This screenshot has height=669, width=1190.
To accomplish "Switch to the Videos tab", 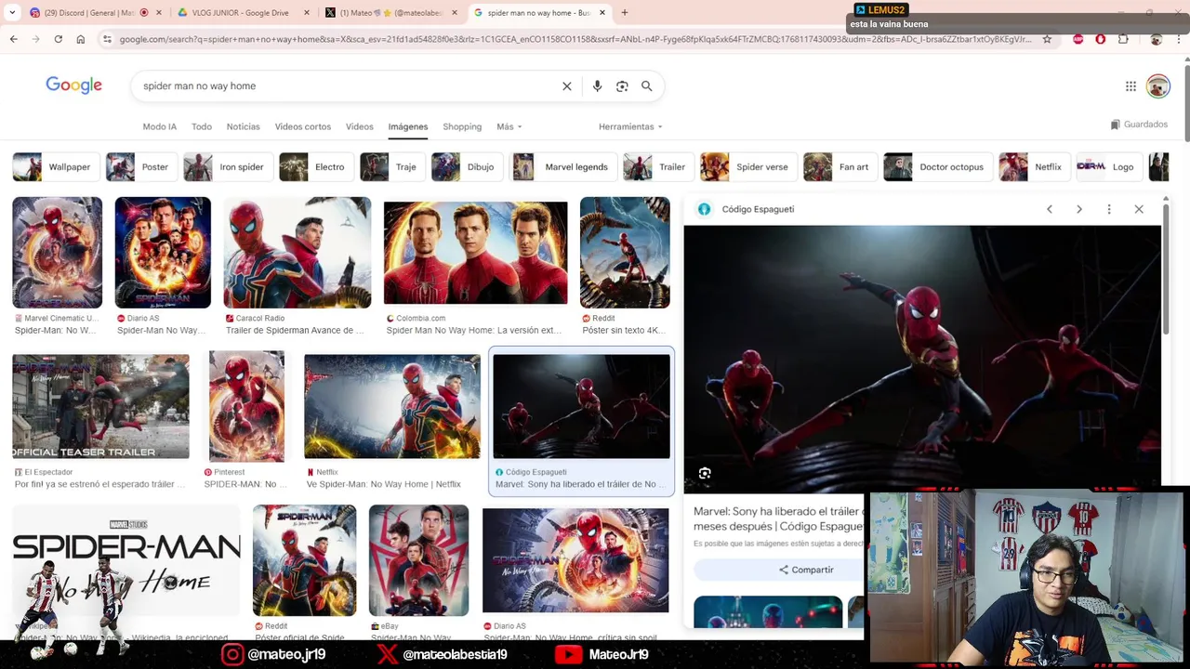I will [360, 126].
